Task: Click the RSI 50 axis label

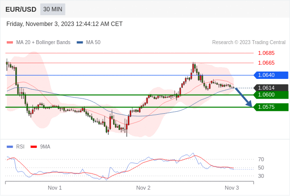Action: pos(261,168)
